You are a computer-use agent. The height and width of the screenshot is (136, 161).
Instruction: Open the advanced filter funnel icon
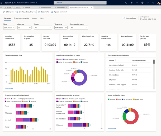[x=137, y=3]
